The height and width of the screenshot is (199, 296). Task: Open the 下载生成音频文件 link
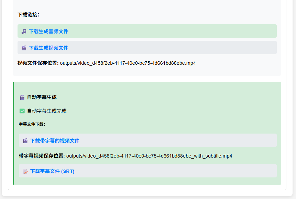coord(48,32)
